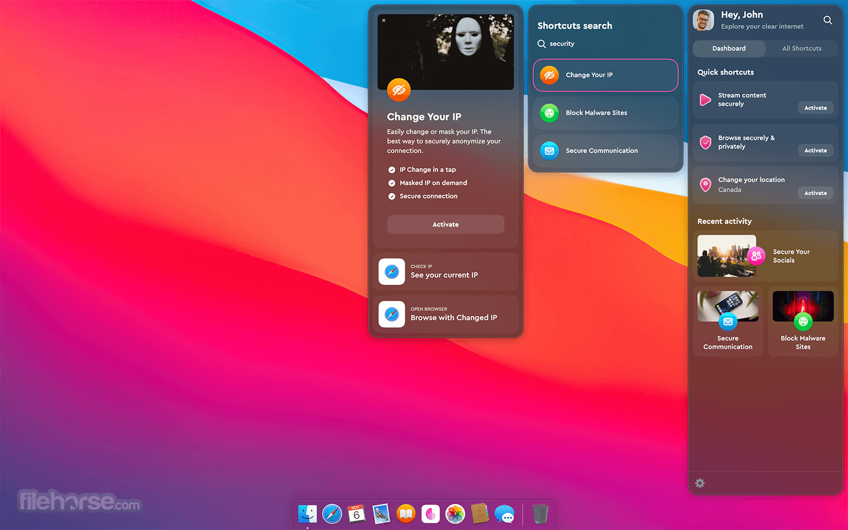Screen dimensions: 848x530
Task: Click the orange Change Your IP icon in search results
Action: tap(549, 75)
